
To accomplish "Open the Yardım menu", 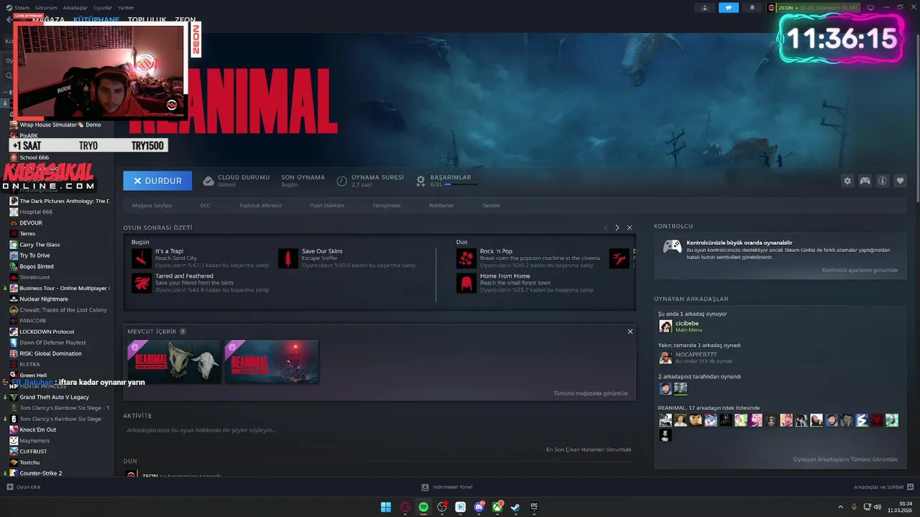I will point(126,8).
